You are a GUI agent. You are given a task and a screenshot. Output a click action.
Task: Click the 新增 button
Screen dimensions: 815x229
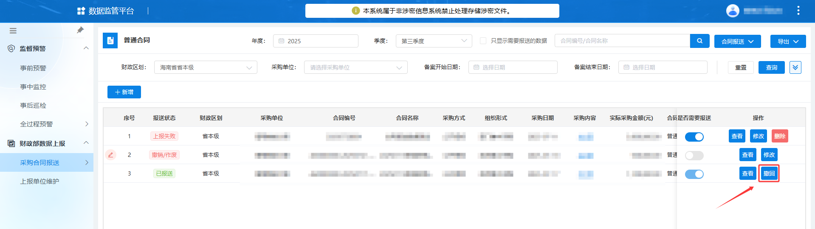click(x=124, y=92)
